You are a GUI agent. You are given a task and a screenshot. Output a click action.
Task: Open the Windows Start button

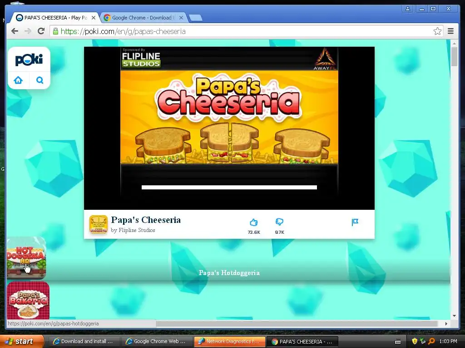(x=21, y=342)
